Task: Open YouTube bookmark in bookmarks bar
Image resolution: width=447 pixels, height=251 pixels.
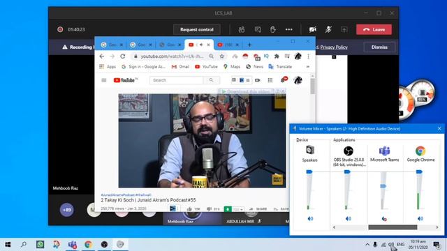Action: [x=206, y=67]
